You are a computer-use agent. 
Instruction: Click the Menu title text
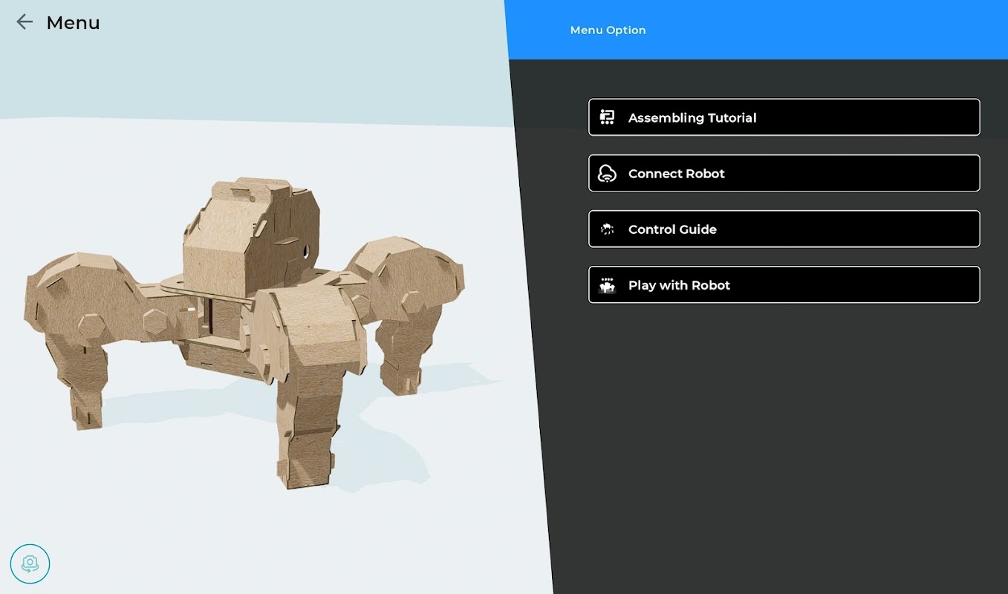(73, 23)
